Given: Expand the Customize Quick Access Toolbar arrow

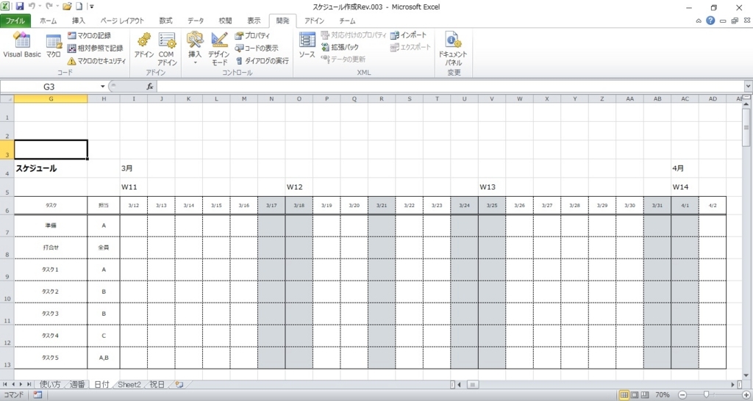Looking at the screenshot, I should click(x=92, y=7).
